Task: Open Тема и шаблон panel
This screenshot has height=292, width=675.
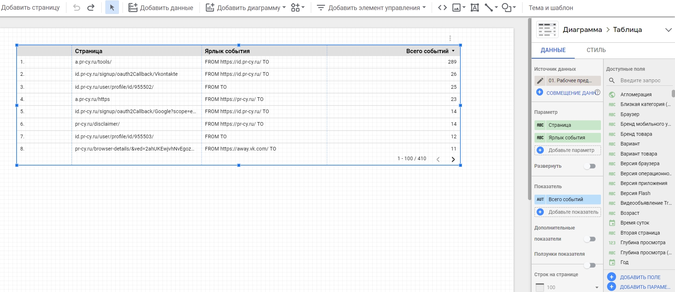Action: [x=551, y=8]
